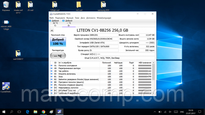Select the D: disk tab
The image size is (205, 115).
pyautogui.click(x=69, y=23)
